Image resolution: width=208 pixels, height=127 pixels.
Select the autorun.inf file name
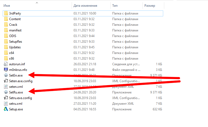(17, 64)
